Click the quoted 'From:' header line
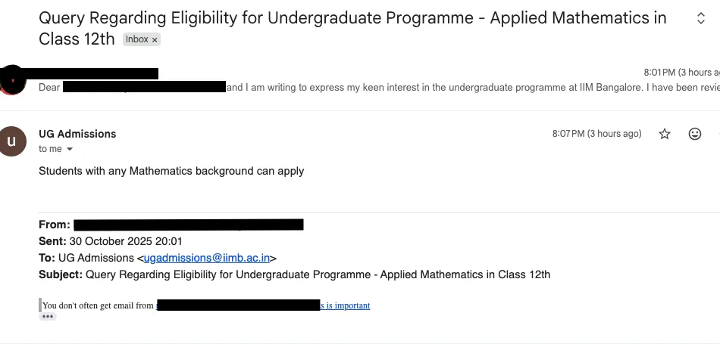This screenshot has height=344, width=720. point(171,225)
